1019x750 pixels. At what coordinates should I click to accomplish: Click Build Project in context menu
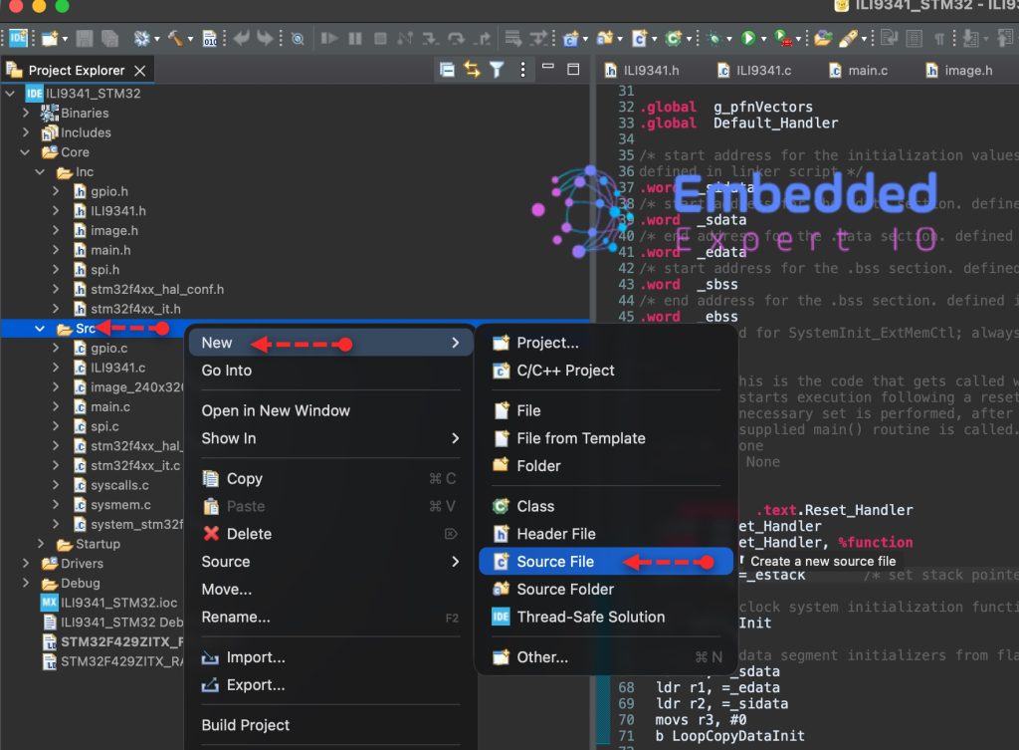[x=246, y=725]
